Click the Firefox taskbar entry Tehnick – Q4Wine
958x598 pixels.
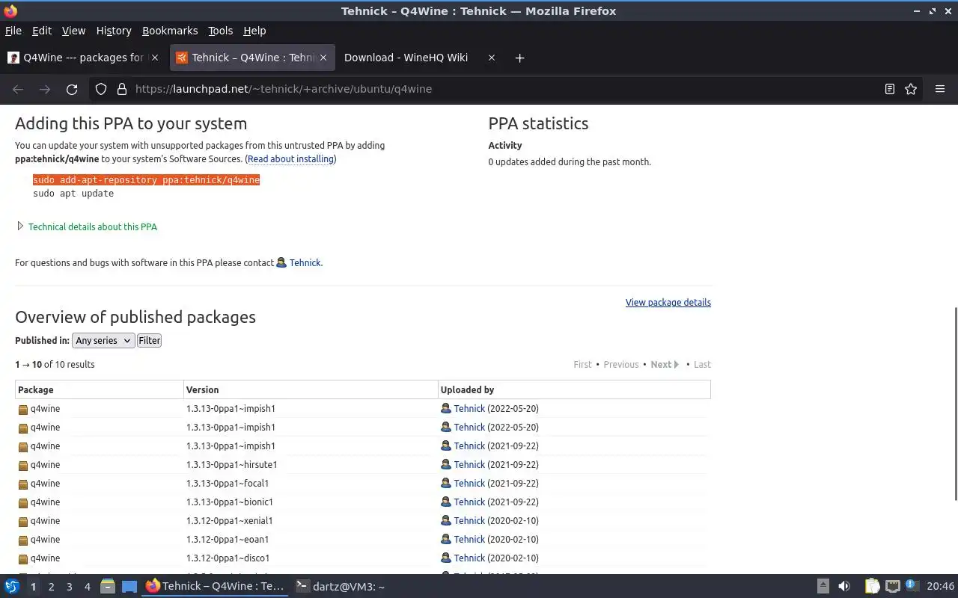point(216,587)
